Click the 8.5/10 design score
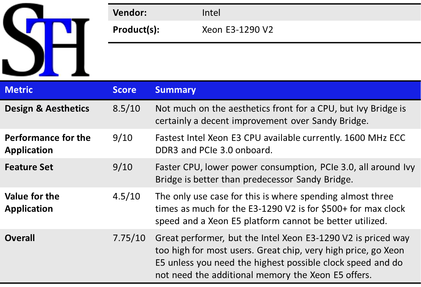The height and width of the screenshot is (287, 421). [126, 109]
